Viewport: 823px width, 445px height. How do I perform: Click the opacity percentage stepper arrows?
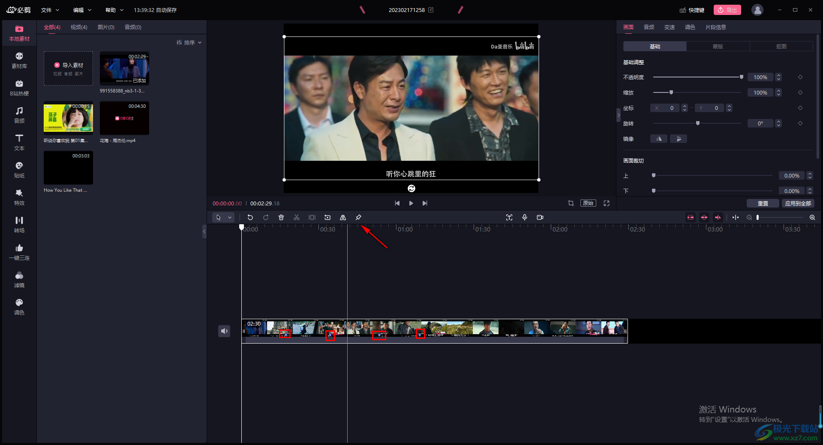pyautogui.click(x=779, y=77)
